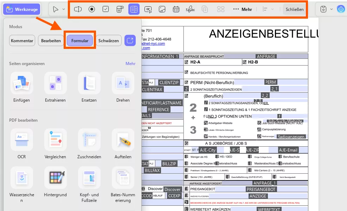Select the dropdown field tool
Screen dimensions: 347x211
(120, 9)
